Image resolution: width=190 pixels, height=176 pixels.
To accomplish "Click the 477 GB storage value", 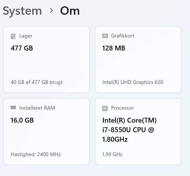I will 22,48.
